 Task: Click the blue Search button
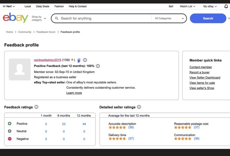(208, 18)
